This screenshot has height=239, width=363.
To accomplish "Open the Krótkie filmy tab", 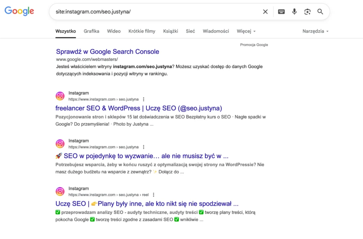I will (142, 31).
